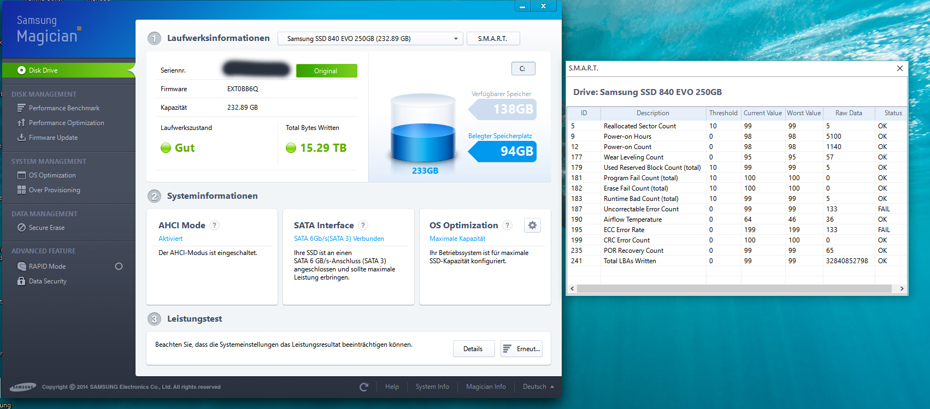Image resolution: width=930 pixels, height=409 pixels.
Task: Click the S.M.A.R.T. button
Action: pyautogui.click(x=493, y=39)
